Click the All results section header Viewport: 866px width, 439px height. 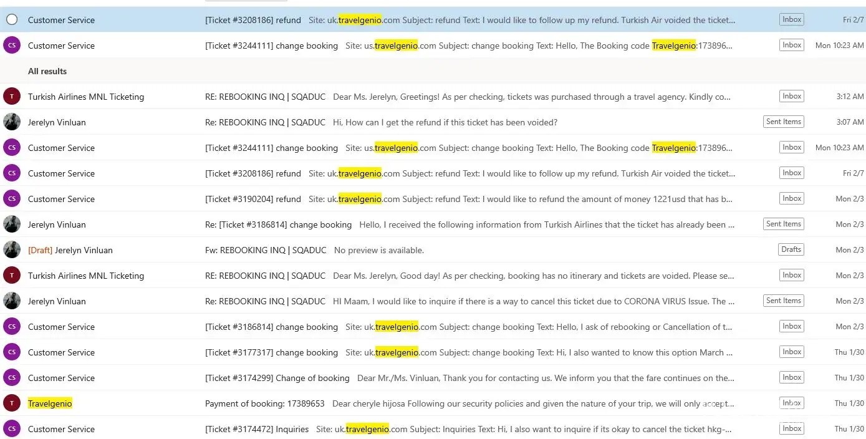(47, 71)
